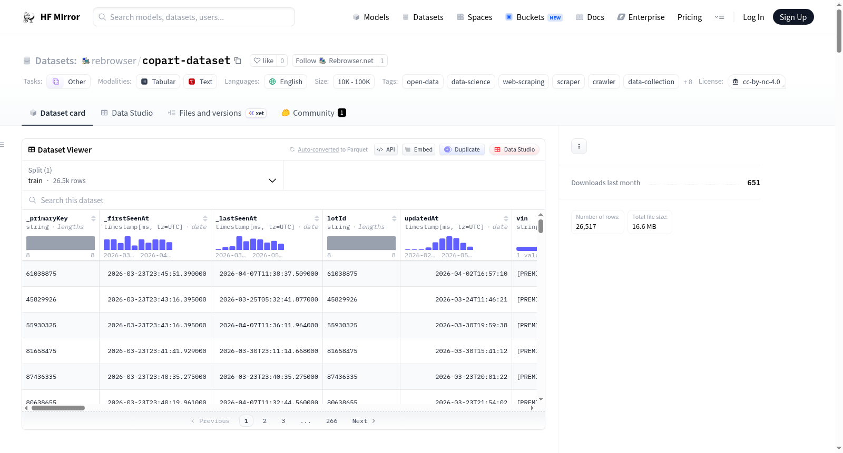The width and height of the screenshot is (843, 453).
Task: Select the open-data tag
Action: (423, 82)
